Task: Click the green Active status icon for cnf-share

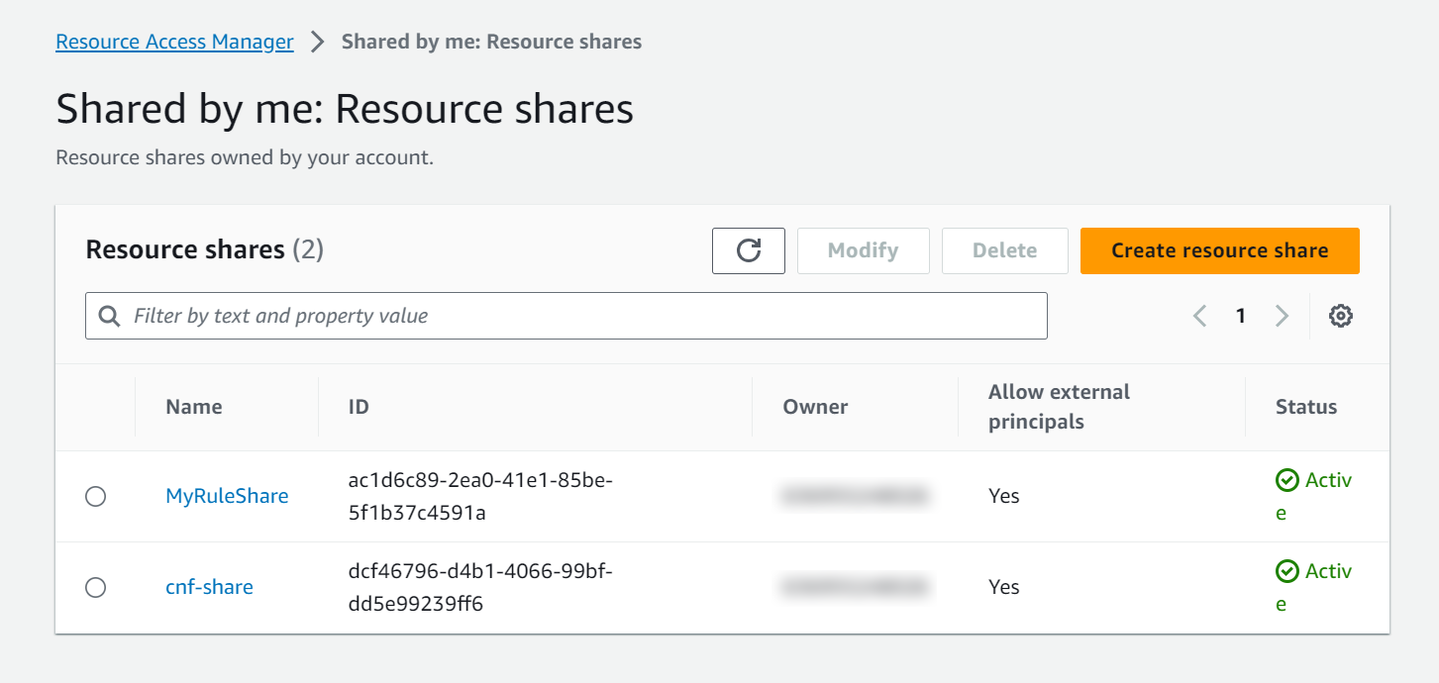Action: (1286, 570)
